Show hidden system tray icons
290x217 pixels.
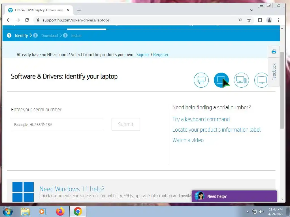pos(248,212)
